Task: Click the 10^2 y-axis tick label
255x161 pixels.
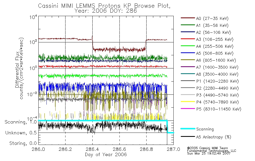Action: [x=33, y=42]
